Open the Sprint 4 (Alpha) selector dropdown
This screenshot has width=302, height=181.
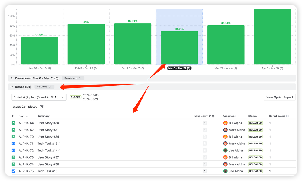[x=38, y=97]
